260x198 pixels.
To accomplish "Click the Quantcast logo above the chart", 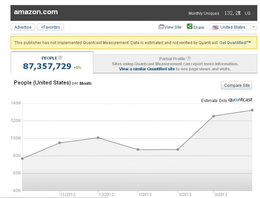I will point(240,100).
